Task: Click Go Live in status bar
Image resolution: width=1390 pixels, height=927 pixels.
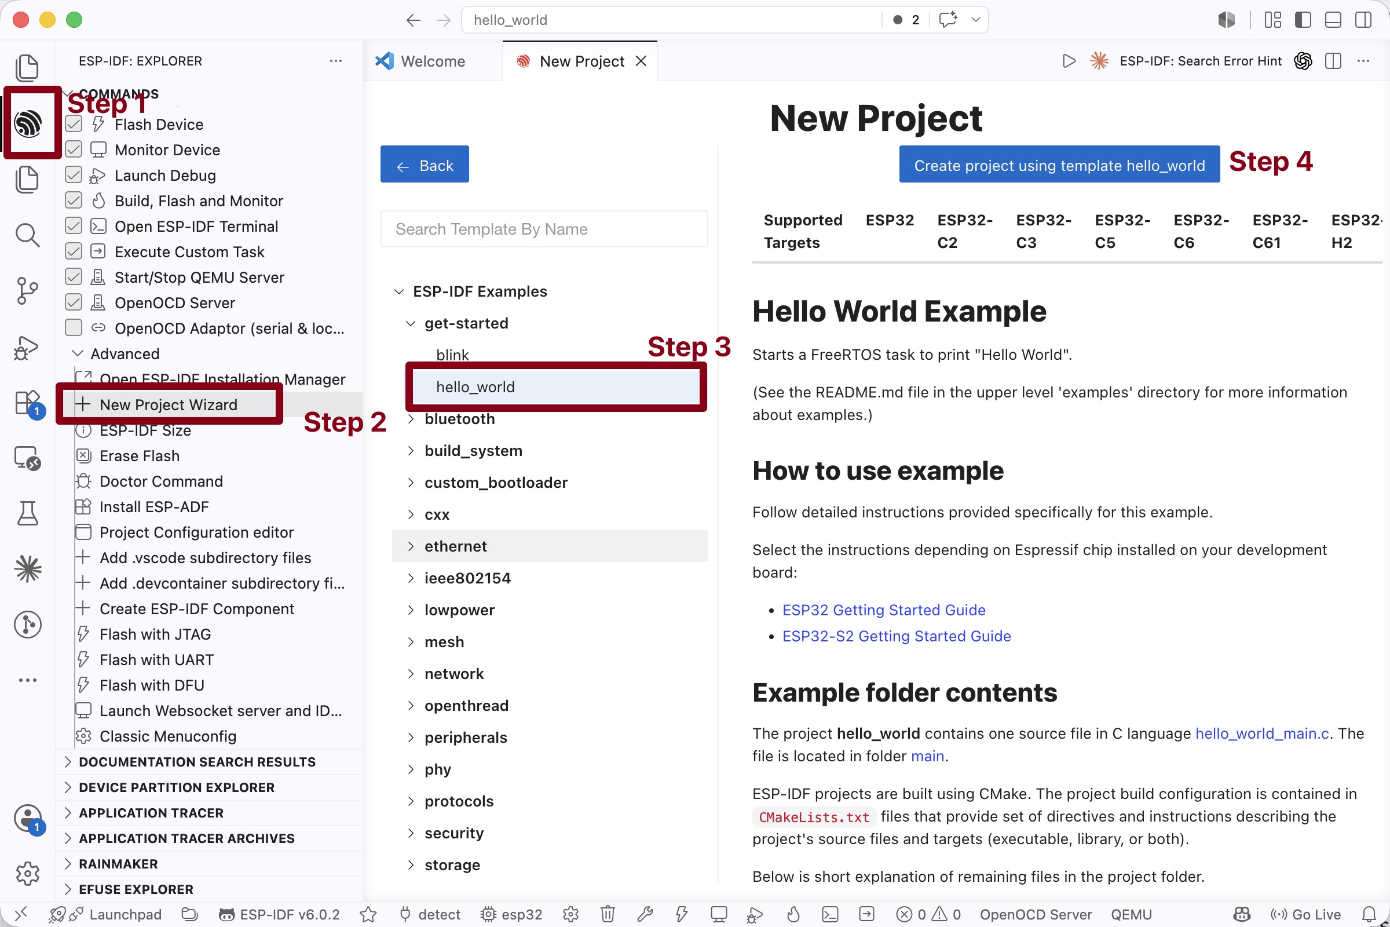Action: 1305,915
